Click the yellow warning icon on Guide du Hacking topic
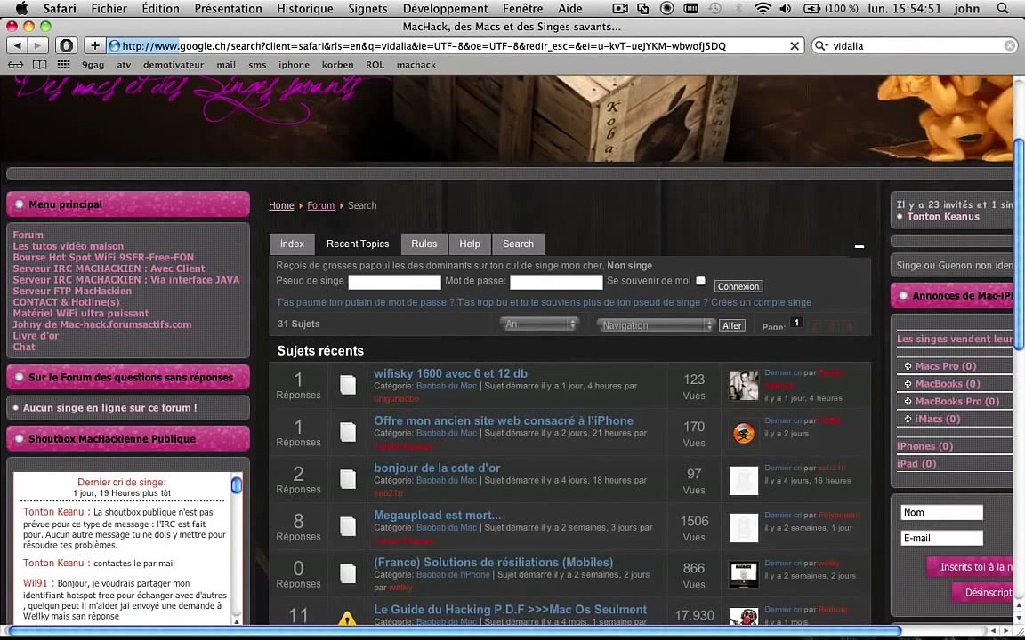1025x640 pixels. (348, 617)
